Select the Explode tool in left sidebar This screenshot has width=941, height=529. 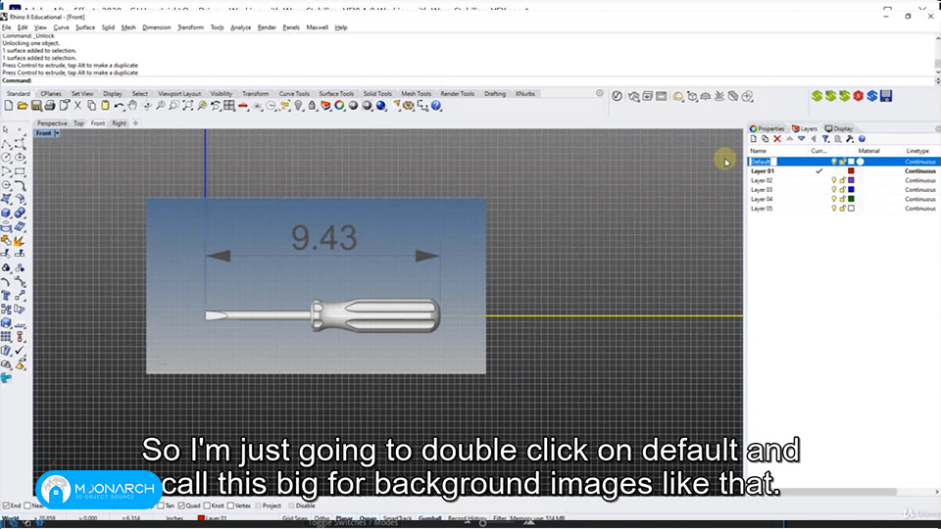pyautogui.click(x=20, y=241)
